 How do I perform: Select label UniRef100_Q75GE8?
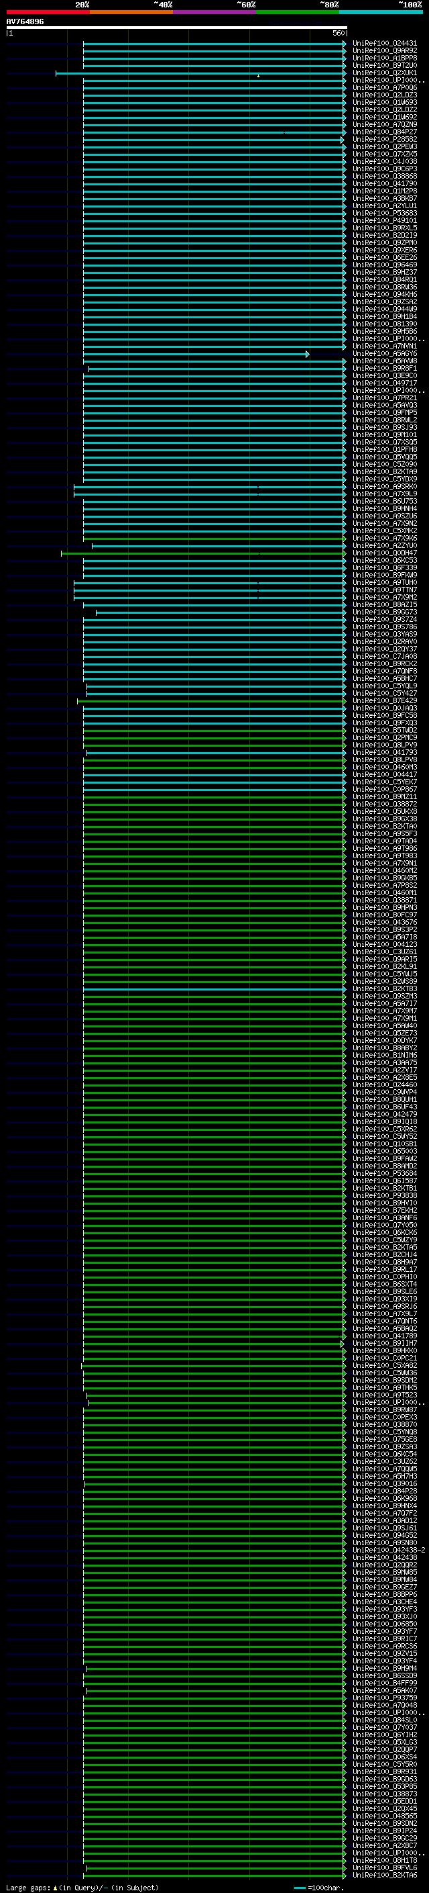coord(384,1439)
